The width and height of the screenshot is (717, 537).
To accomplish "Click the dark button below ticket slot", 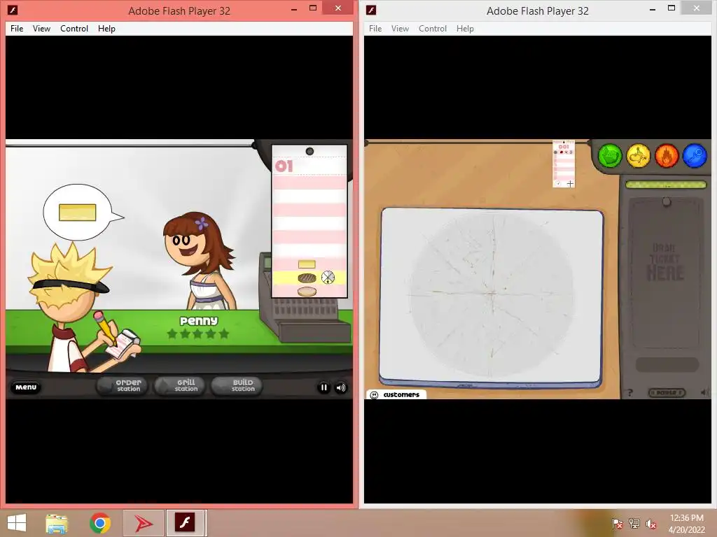I will pyautogui.click(x=667, y=364).
